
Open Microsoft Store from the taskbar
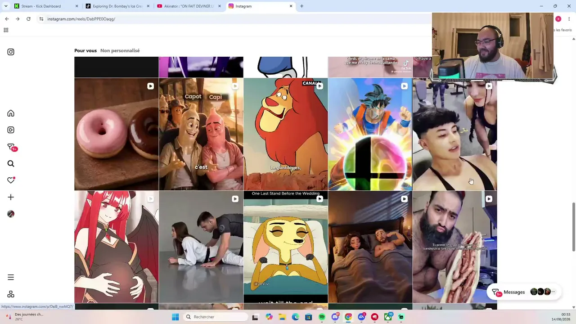click(x=308, y=317)
